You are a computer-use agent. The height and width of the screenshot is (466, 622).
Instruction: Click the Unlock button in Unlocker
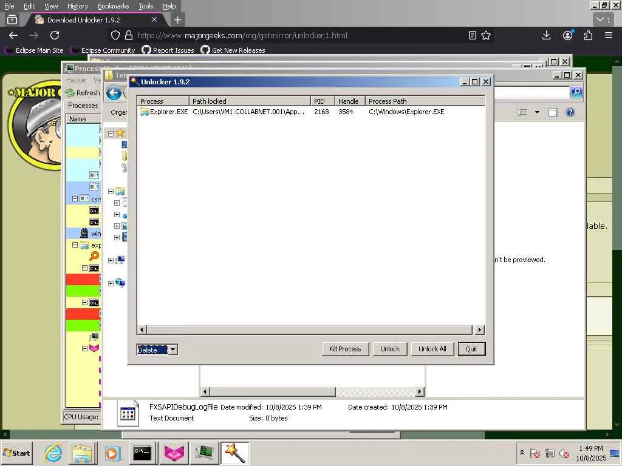(389, 349)
